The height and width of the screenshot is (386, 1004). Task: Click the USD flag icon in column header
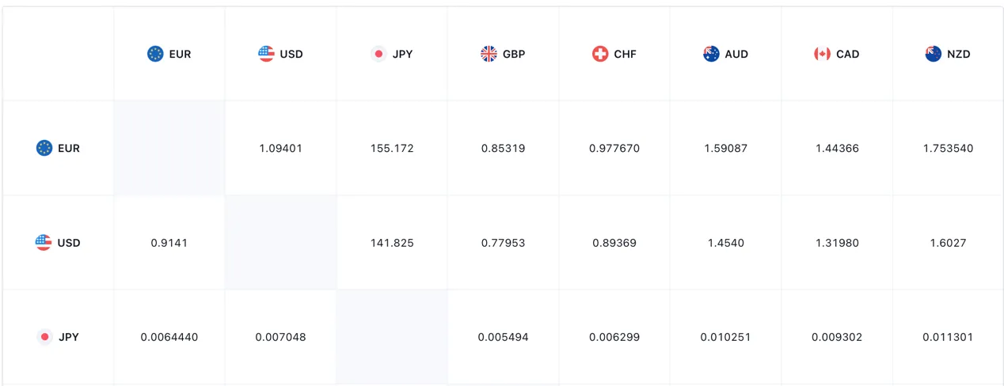(266, 54)
